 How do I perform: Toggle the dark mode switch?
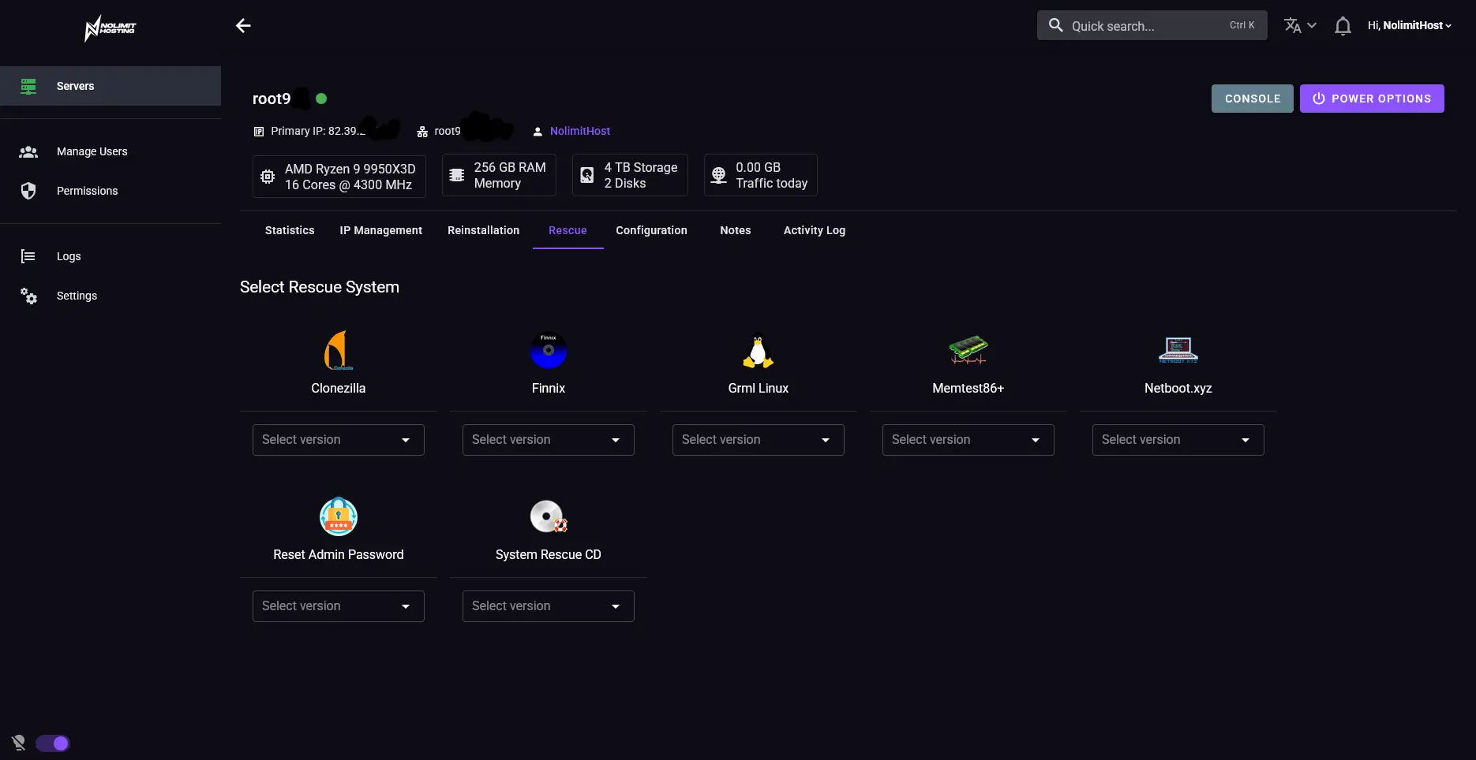(53, 743)
